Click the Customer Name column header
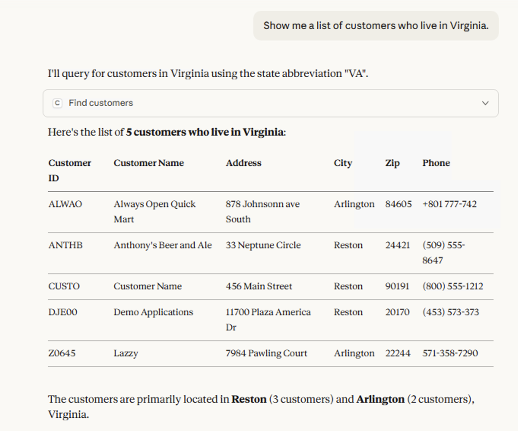This screenshot has width=518, height=431. (149, 163)
